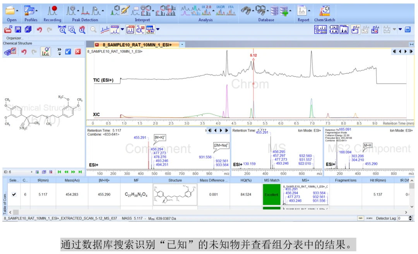
Task: Click the Detector Lag input field
Action: pos(403,218)
